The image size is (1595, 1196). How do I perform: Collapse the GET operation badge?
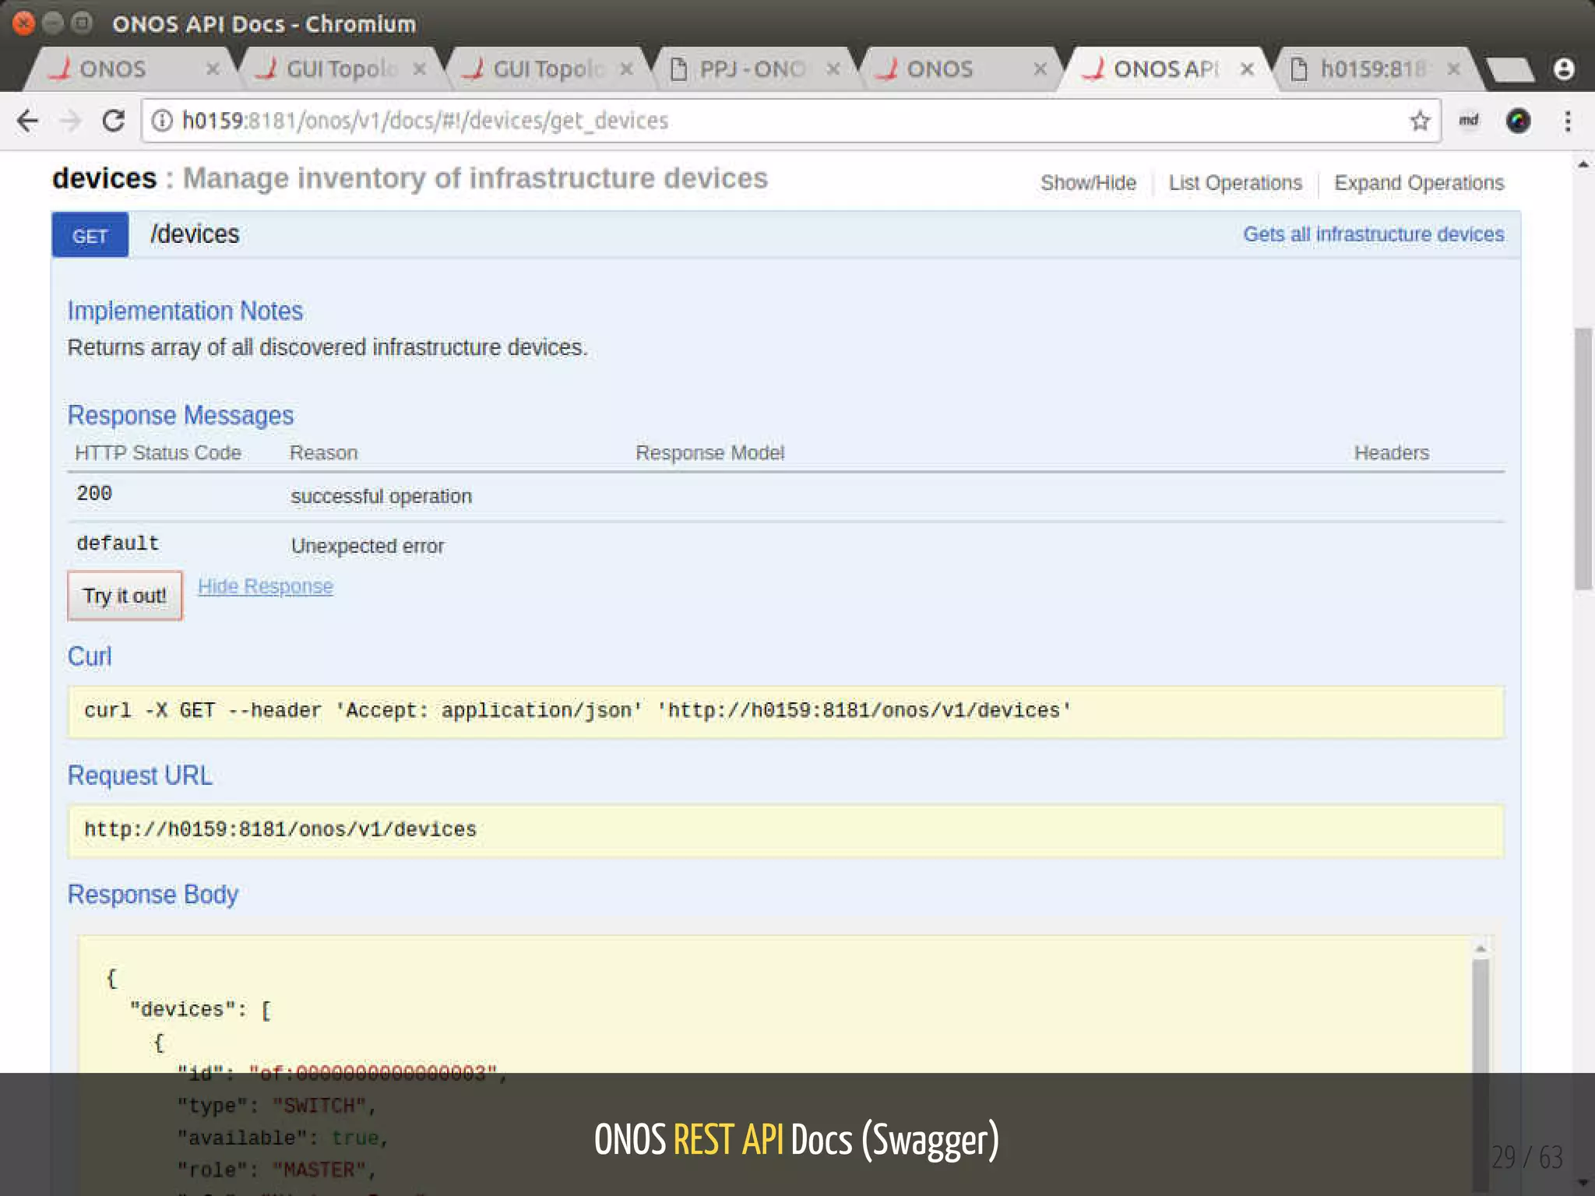point(90,235)
